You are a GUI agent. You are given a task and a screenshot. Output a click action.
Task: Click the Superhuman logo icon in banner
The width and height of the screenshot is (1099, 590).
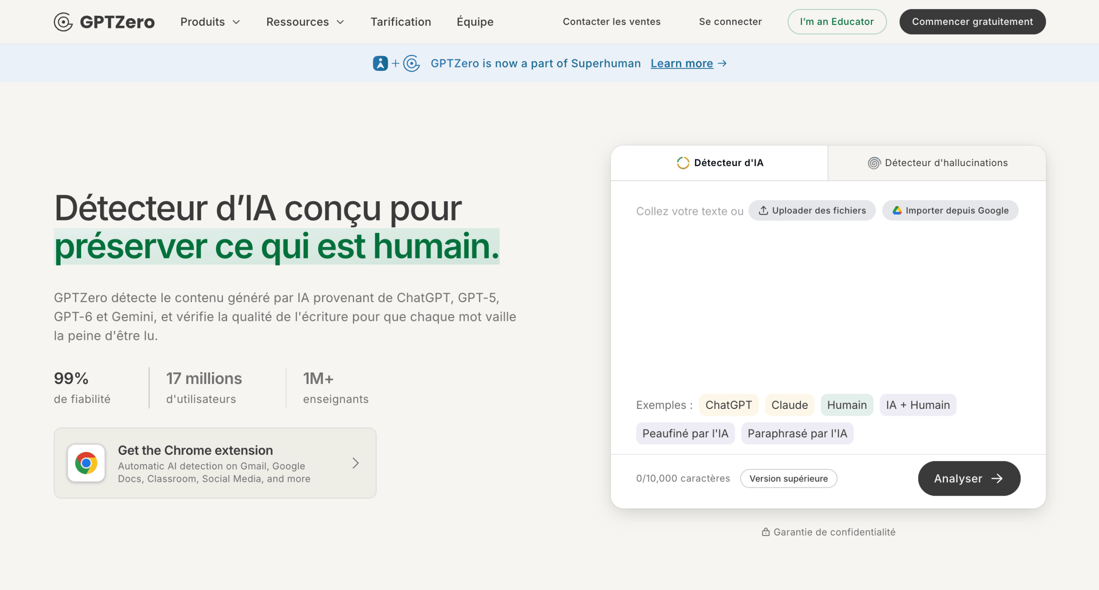pos(380,64)
